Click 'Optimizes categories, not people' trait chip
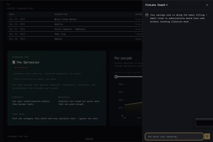Image resolution: width=213 pixels, height=142 pixels. click(63, 74)
